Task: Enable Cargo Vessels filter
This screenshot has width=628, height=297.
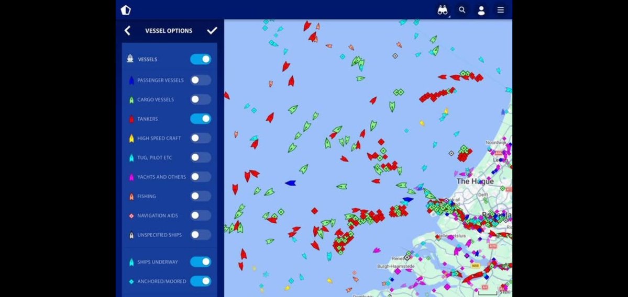Action: pos(201,99)
